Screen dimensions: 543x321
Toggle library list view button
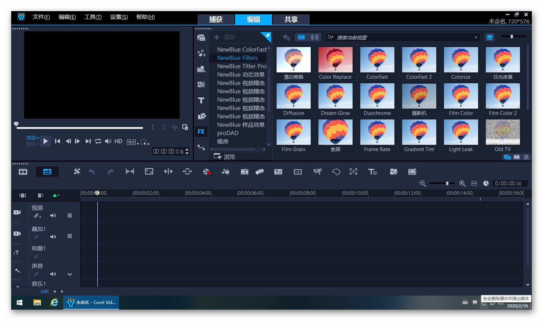(x=490, y=37)
